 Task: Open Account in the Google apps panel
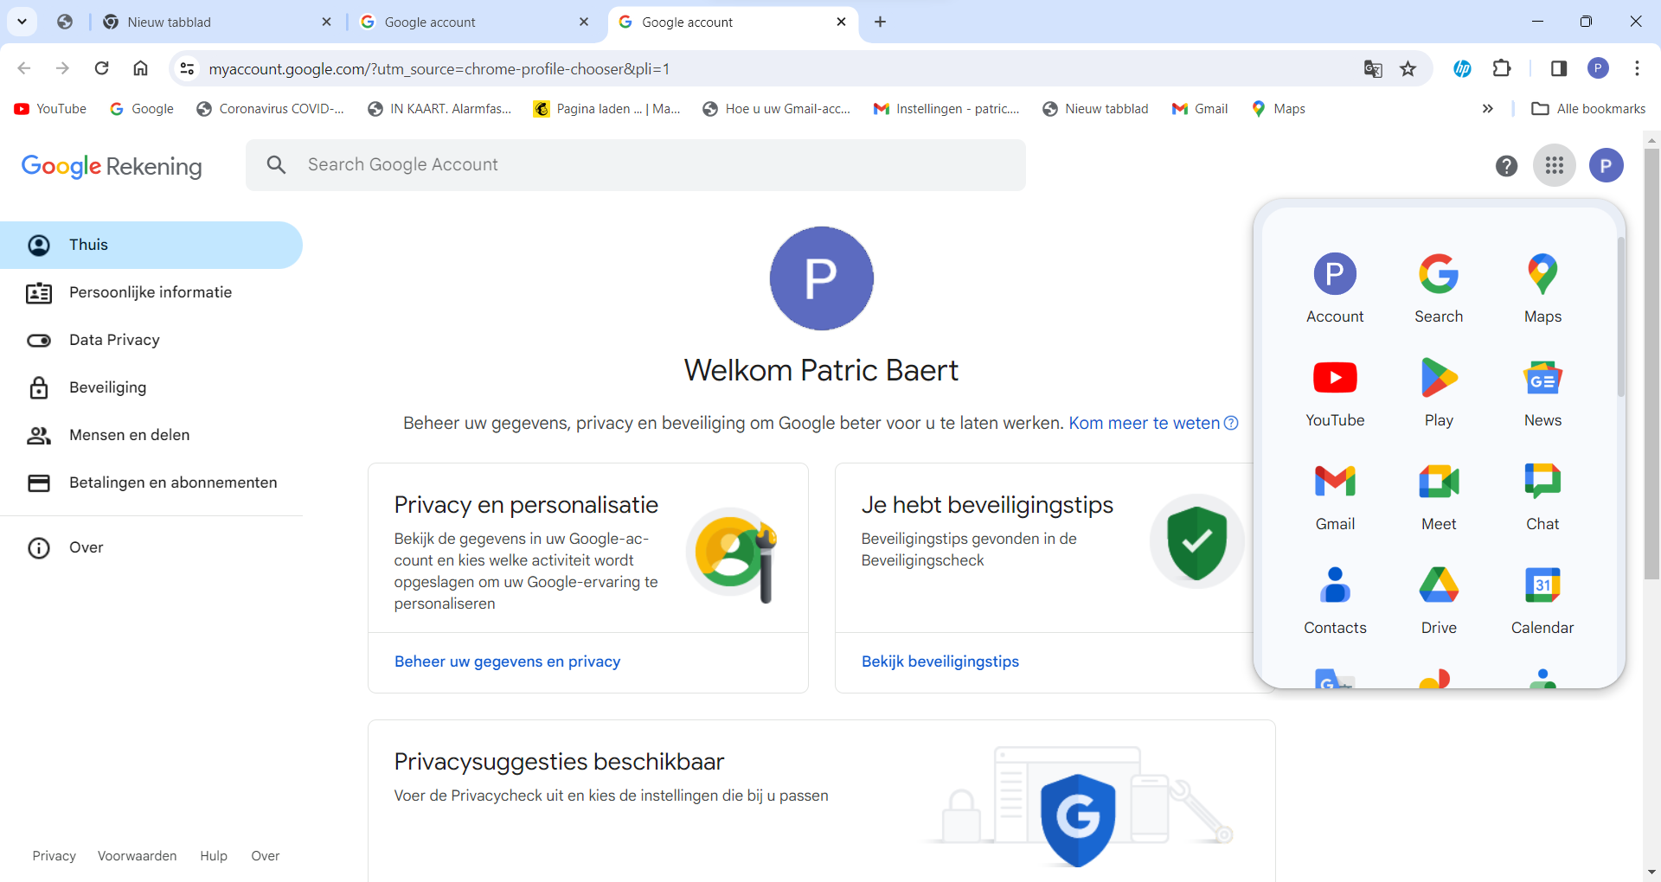[x=1335, y=289]
